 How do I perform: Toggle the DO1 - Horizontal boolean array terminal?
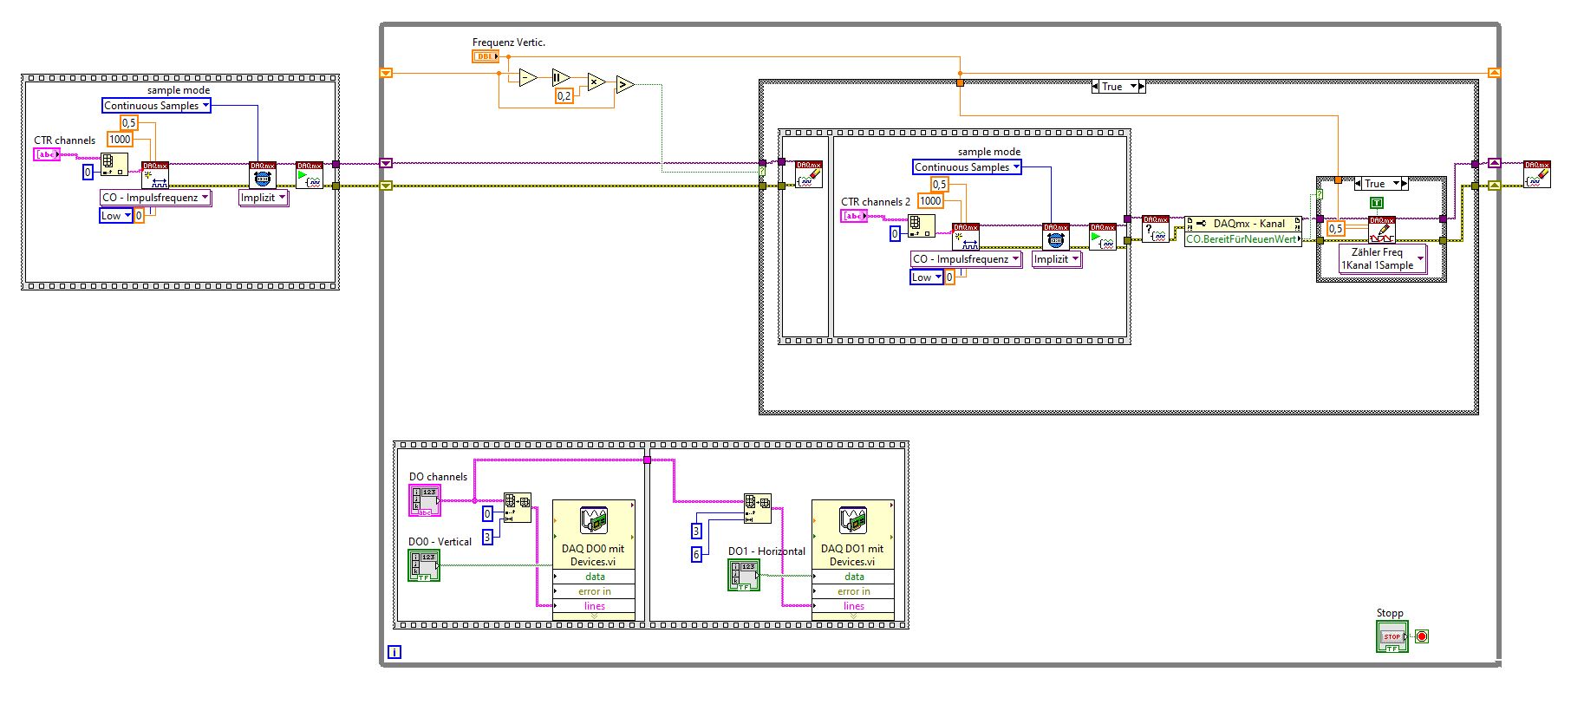pos(744,576)
